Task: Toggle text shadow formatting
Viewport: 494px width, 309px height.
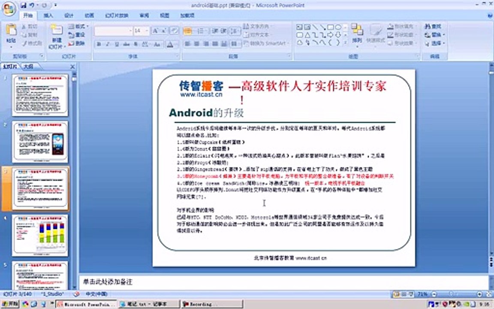Action: 136,44
